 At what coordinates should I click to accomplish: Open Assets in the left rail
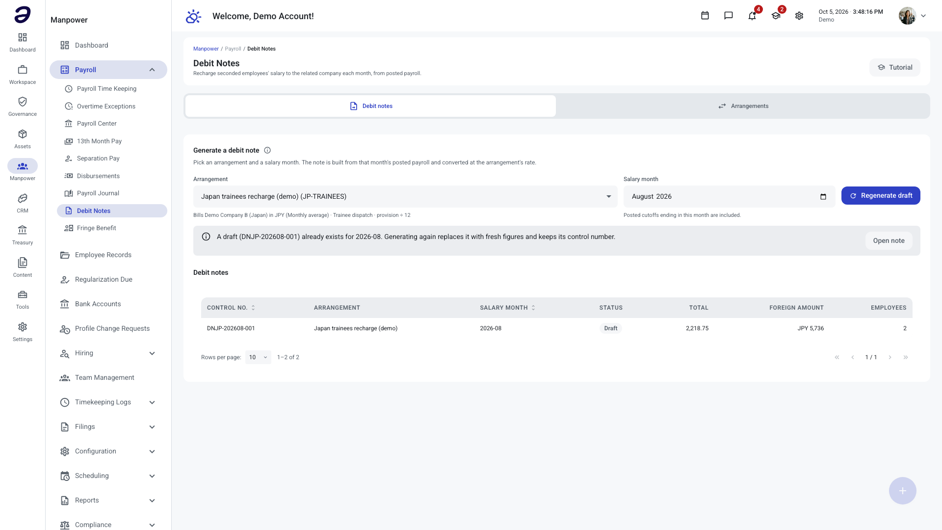click(23, 139)
